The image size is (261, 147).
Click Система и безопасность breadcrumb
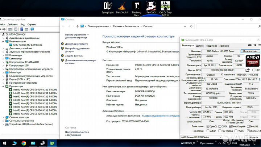click(x=126, y=26)
